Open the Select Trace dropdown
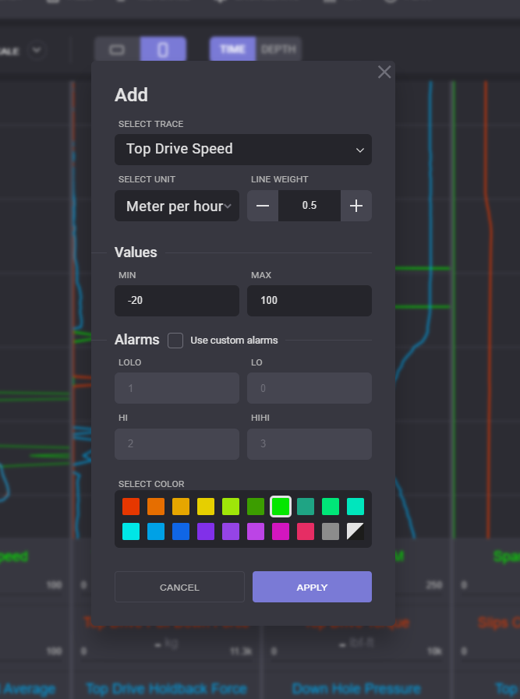The image size is (520, 699). 243,149
